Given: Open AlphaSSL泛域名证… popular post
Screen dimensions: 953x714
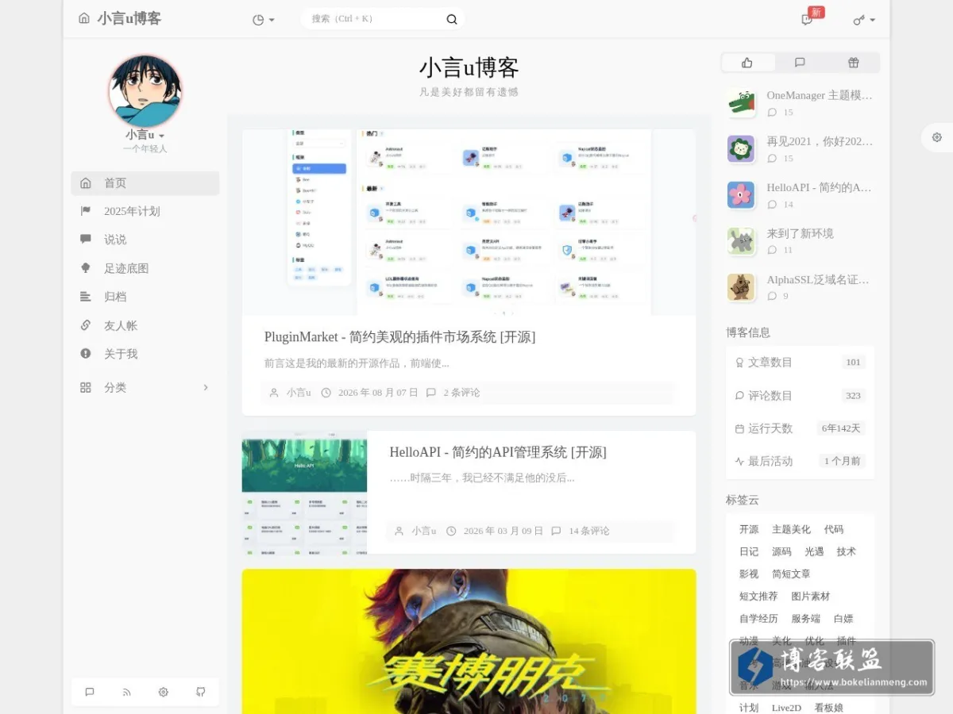Looking at the screenshot, I should coord(818,279).
